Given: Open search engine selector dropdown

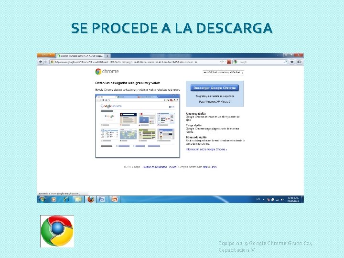Looking at the screenshot, I should 236,62.
